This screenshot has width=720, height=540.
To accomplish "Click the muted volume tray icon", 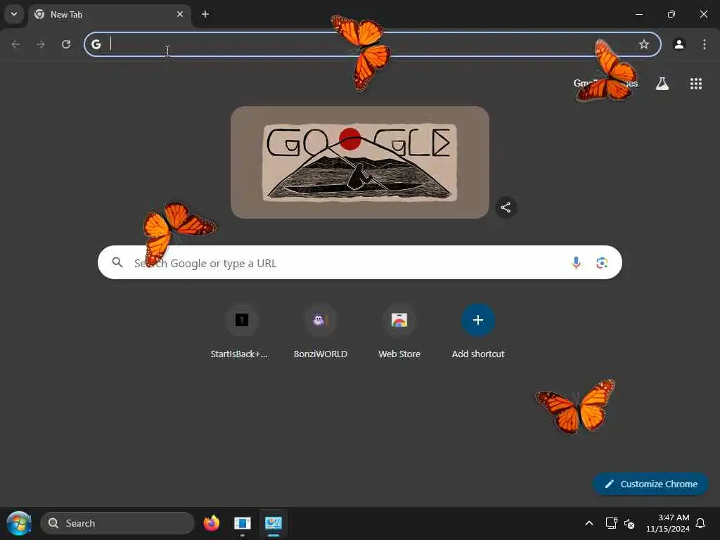I will 629,523.
